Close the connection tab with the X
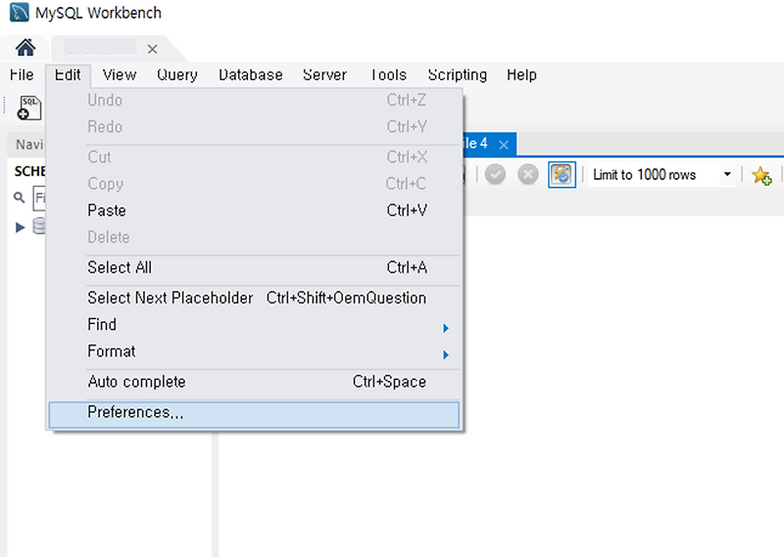The height and width of the screenshot is (557, 784). [153, 49]
